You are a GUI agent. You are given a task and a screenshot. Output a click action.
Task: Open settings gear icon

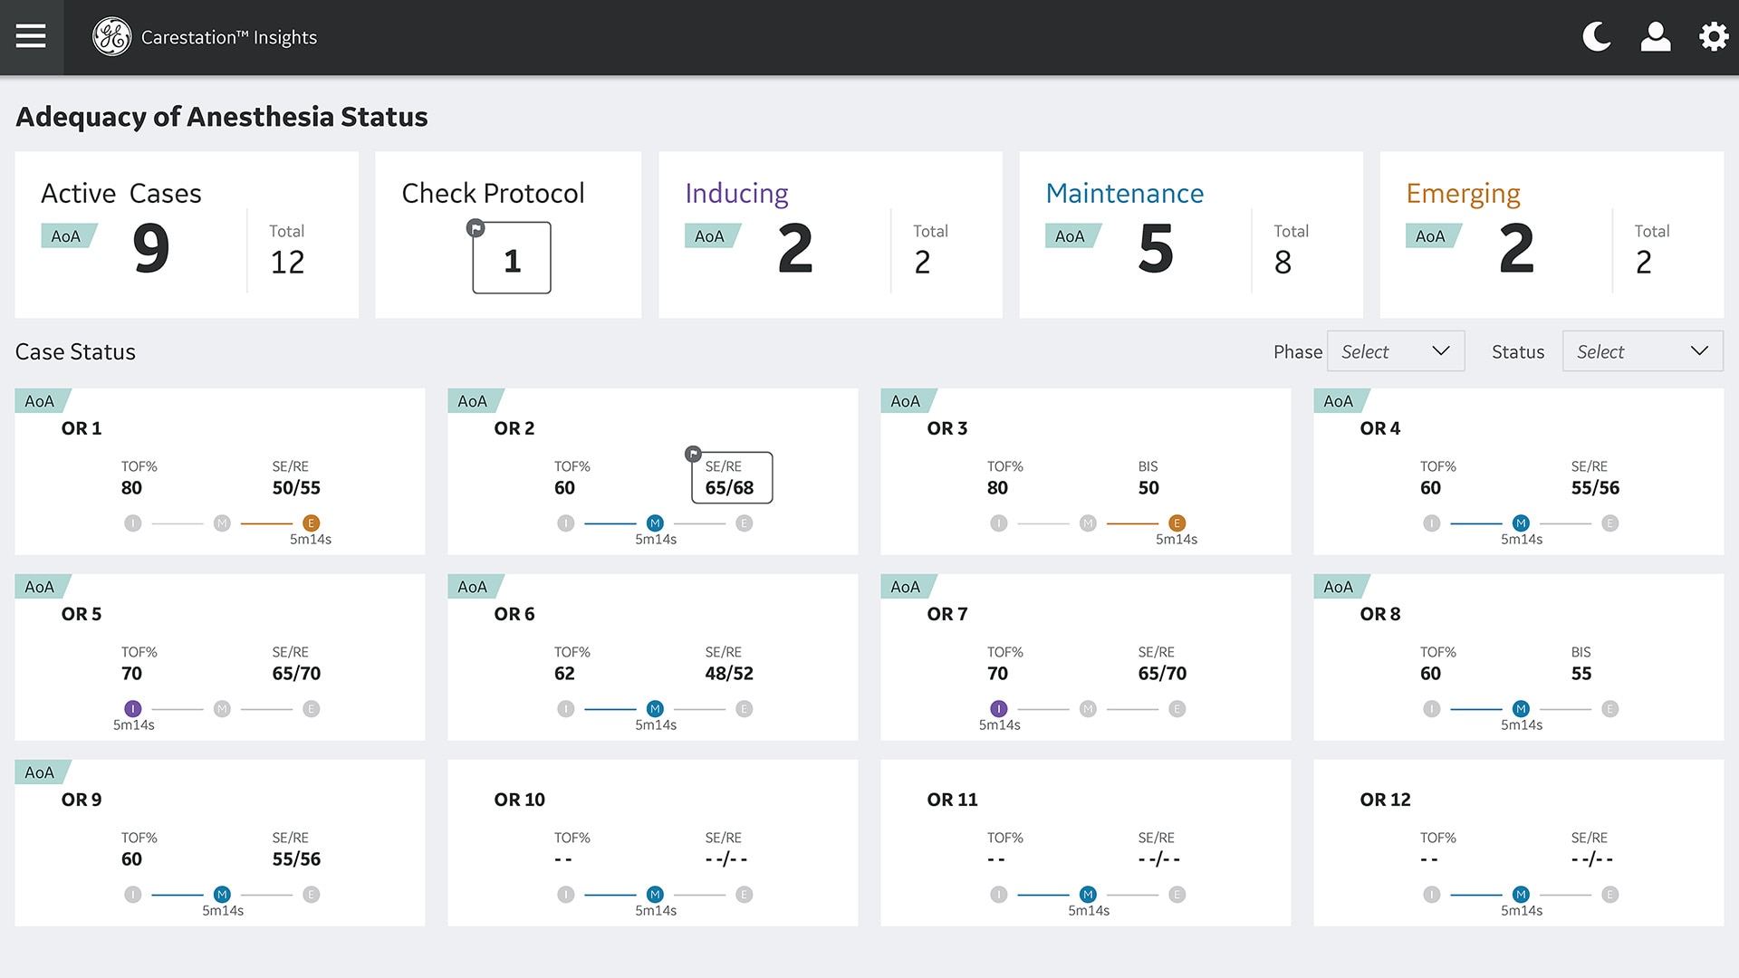click(1713, 37)
